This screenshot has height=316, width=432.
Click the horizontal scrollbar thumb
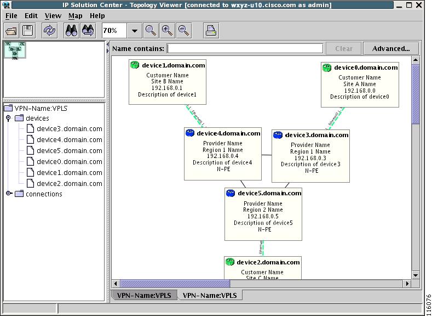pyautogui.click(x=175, y=284)
